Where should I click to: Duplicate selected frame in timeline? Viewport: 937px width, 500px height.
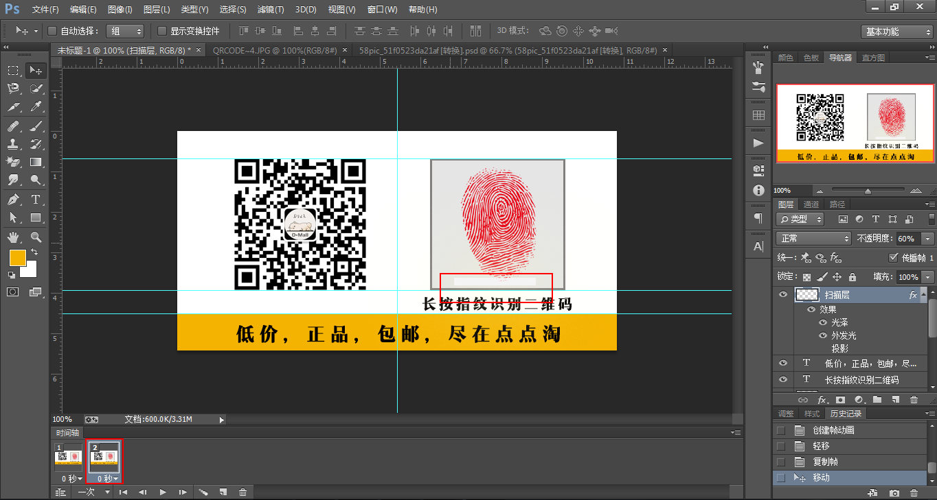coord(223,492)
